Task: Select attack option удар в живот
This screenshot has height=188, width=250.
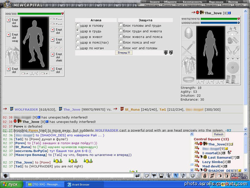Action: click(77, 36)
